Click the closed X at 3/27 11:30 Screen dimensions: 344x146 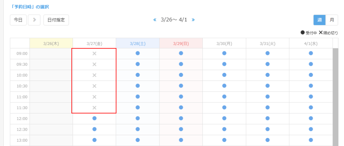tap(94, 107)
